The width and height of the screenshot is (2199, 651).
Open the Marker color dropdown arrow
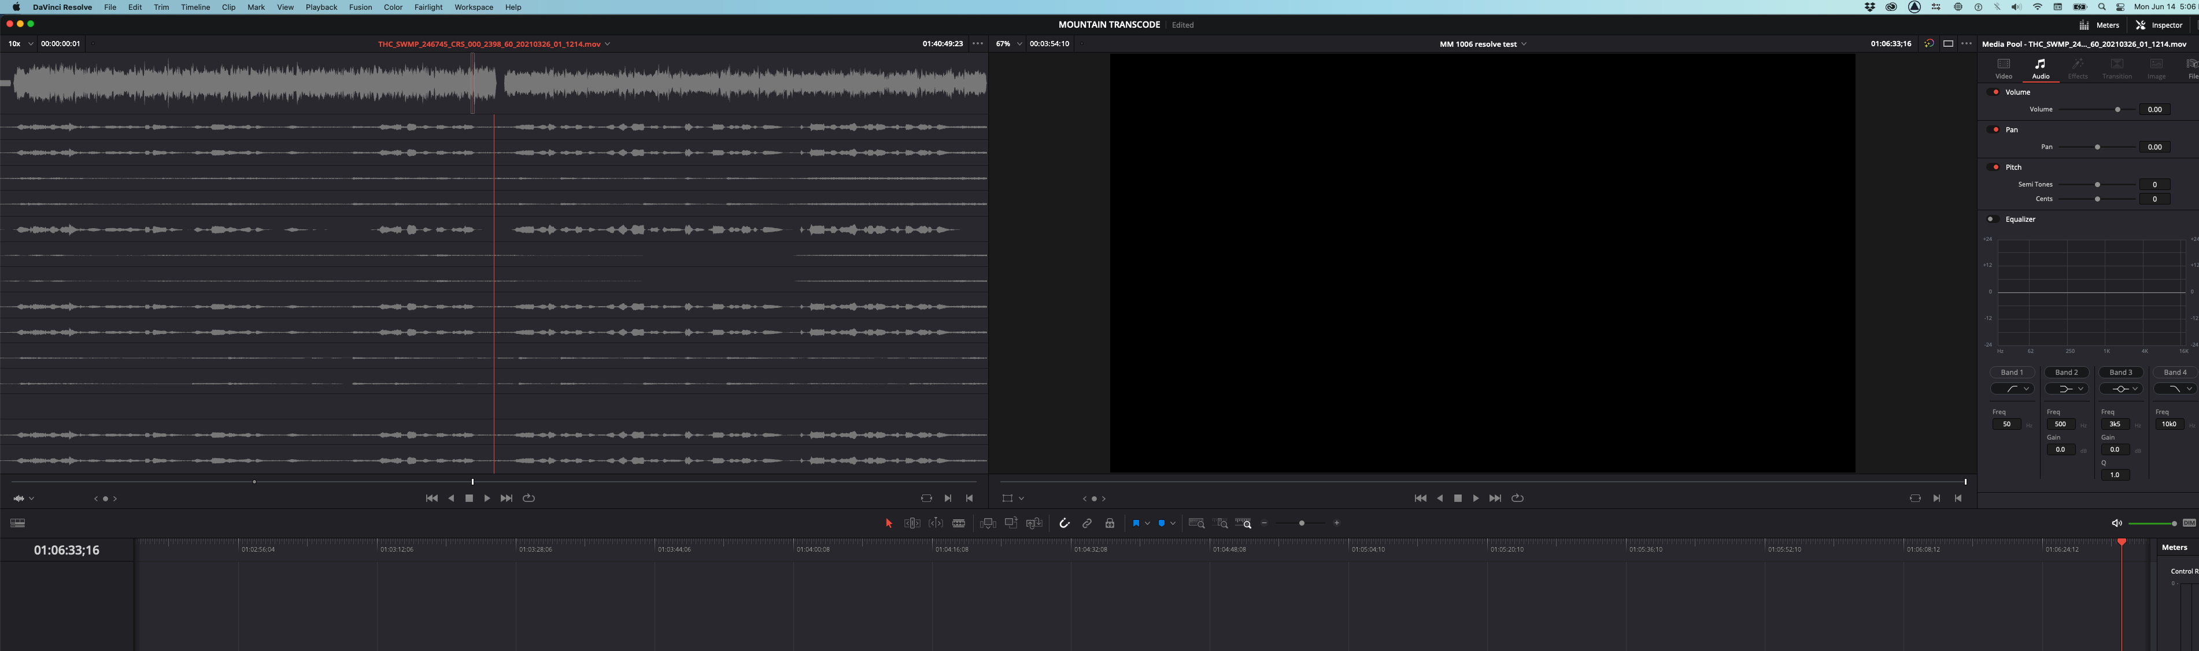[1173, 523]
